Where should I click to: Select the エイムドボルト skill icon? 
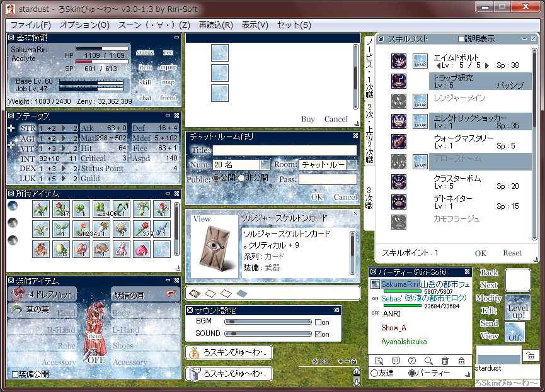click(398, 61)
